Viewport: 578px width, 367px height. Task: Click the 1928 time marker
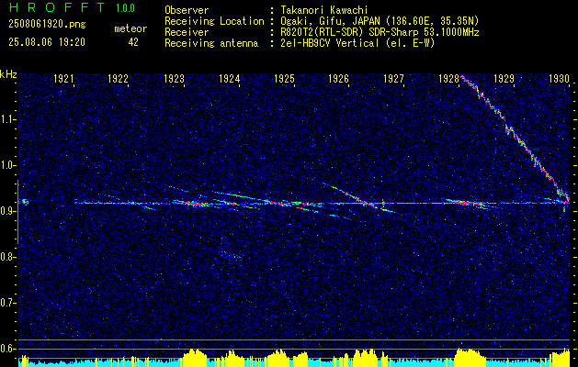449,78
